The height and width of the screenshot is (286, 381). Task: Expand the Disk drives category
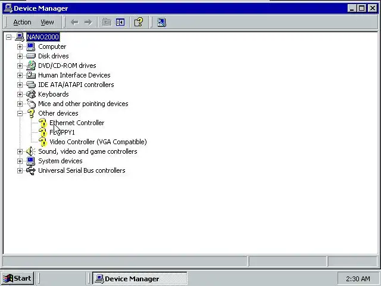20,56
